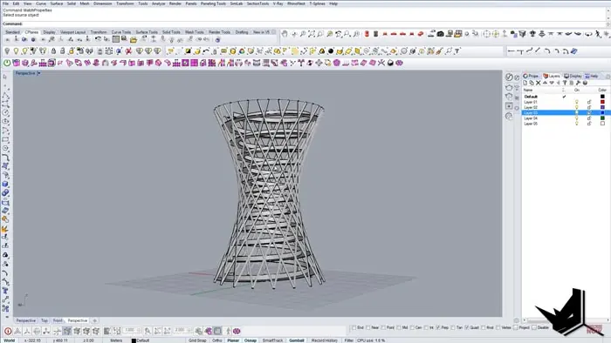Click the Layers panel hammer tools icon

pos(578,83)
